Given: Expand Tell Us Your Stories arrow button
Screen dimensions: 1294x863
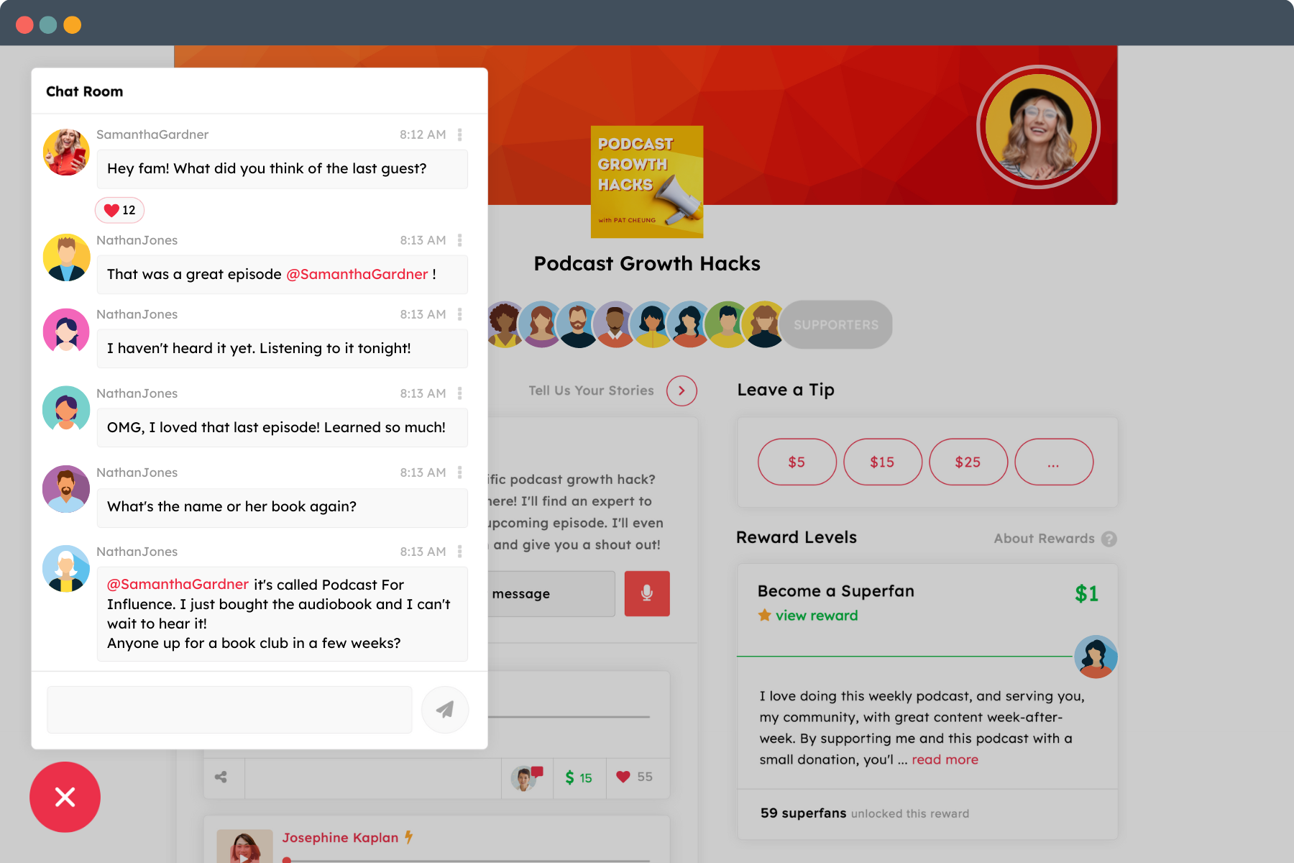Looking at the screenshot, I should pyautogui.click(x=682, y=391).
